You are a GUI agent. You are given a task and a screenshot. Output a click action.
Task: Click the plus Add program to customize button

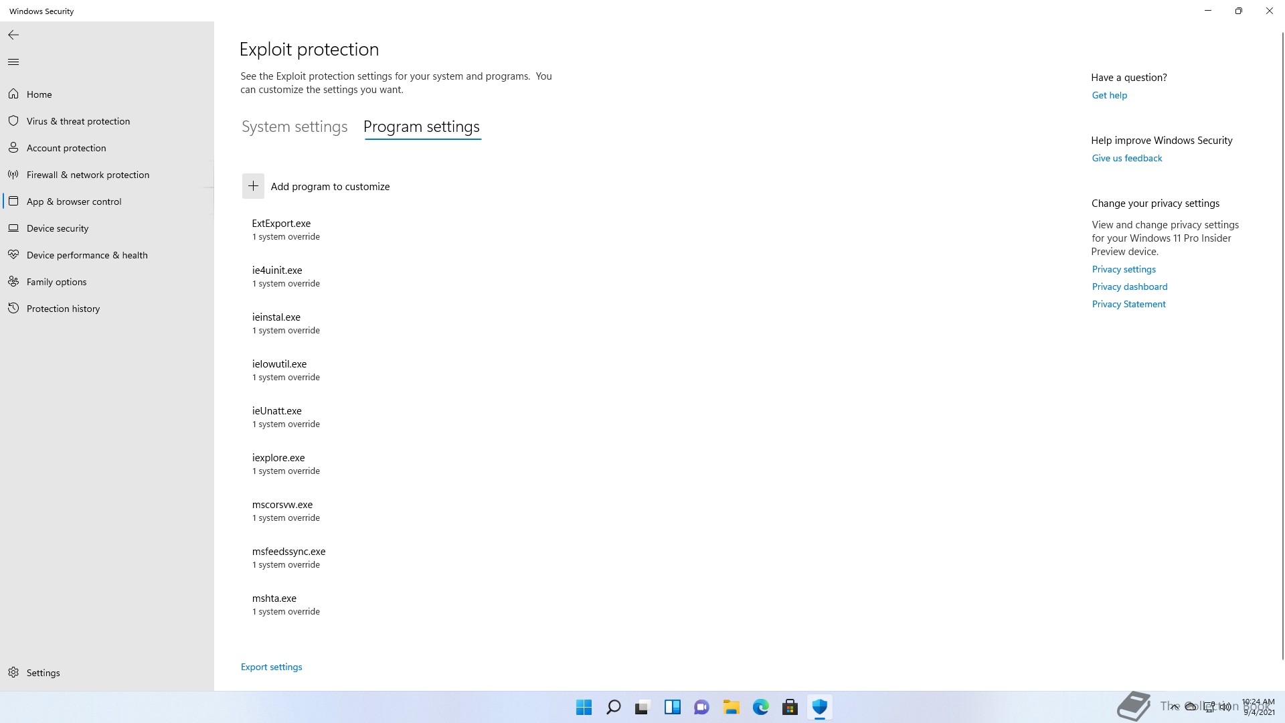(253, 186)
